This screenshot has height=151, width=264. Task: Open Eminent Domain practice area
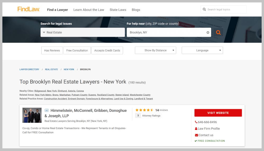pyautogui.click(x=76, y=99)
